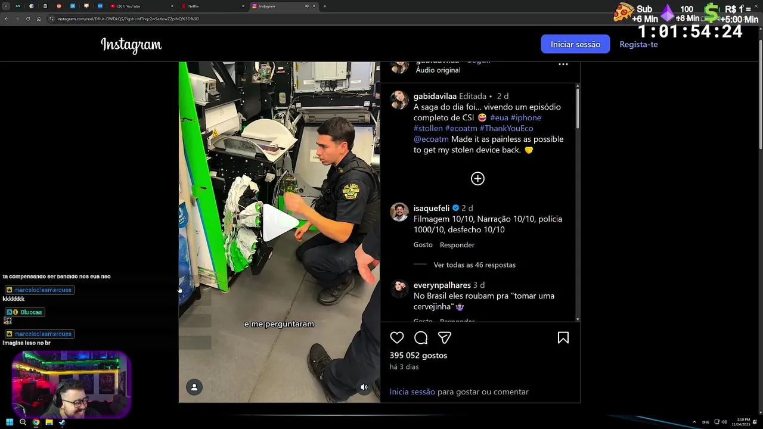This screenshot has width=763, height=429.
Task: Click the tagged people icon on video
Action: pyautogui.click(x=194, y=387)
